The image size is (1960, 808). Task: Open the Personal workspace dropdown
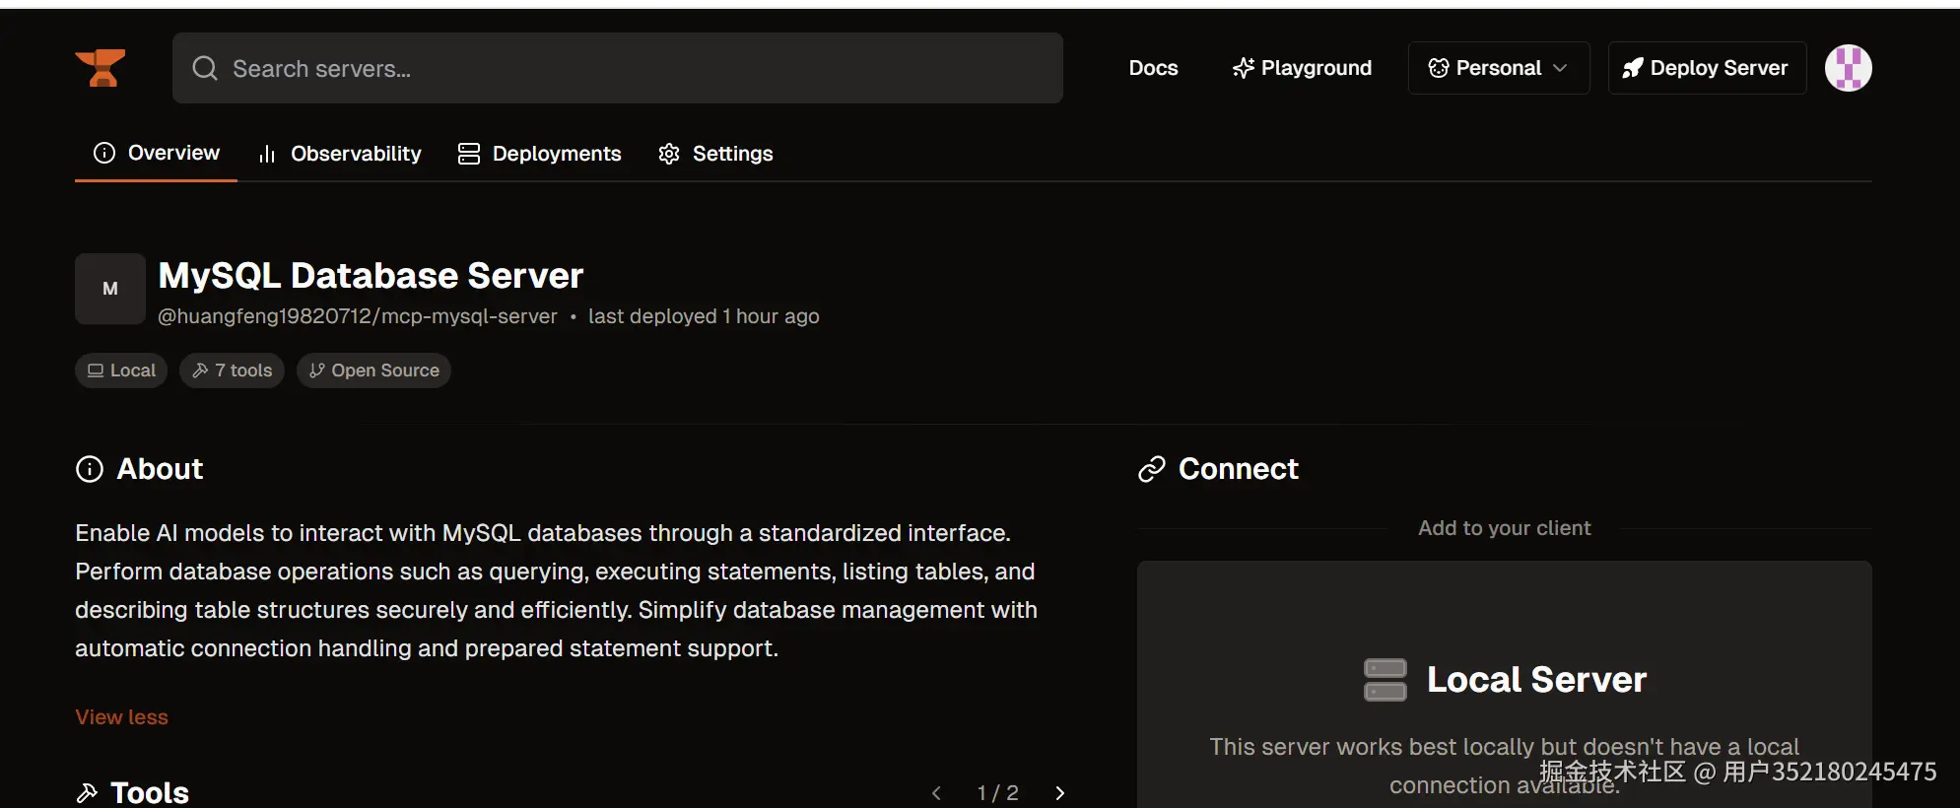[x=1498, y=68]
